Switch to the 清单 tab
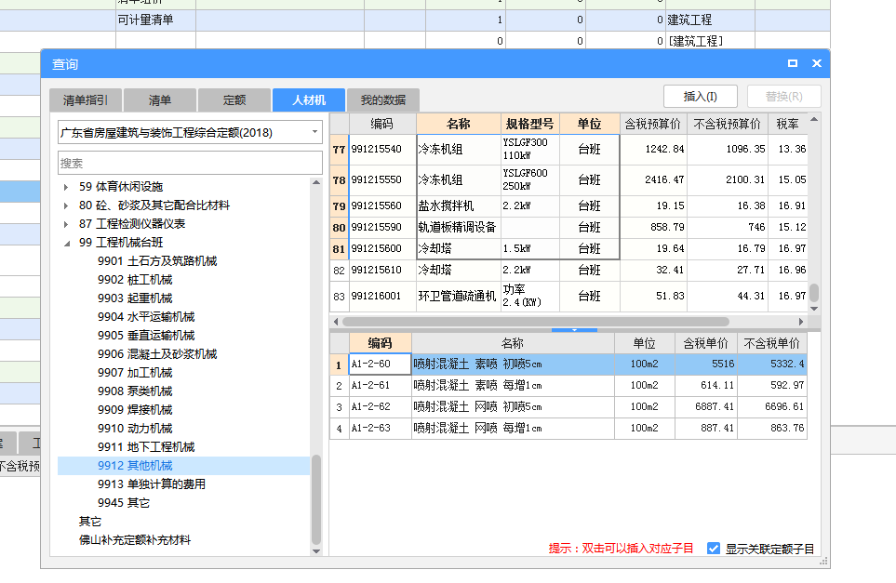This screenshot has height=583, width=896. tap(160, 99)
